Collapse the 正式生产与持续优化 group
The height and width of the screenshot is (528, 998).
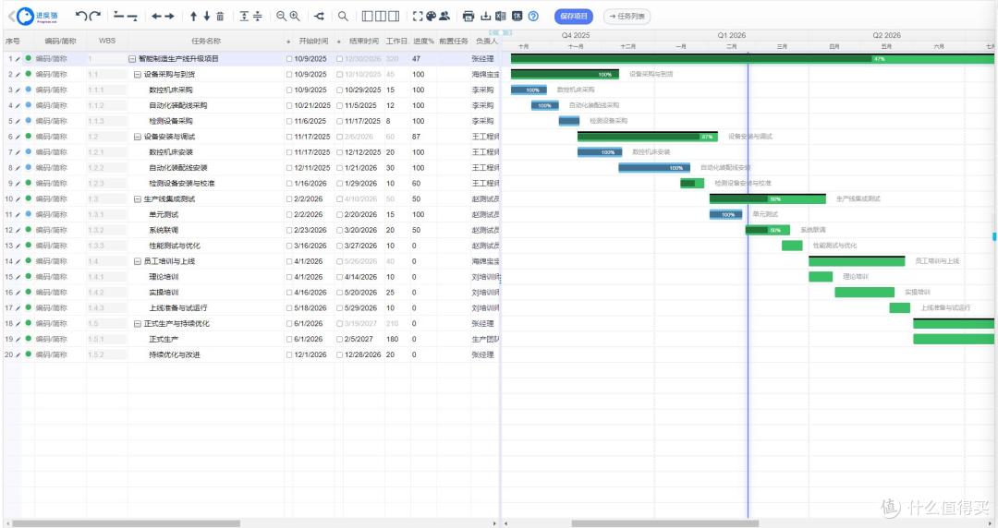[138, 324]
